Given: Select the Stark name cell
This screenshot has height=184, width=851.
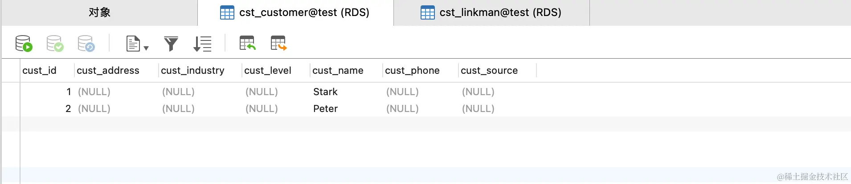Looking at the screenshot, I should 325,92.
